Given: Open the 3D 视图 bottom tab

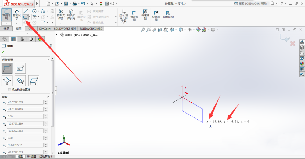Looking at the screenshot, I should tap(31, 157).
